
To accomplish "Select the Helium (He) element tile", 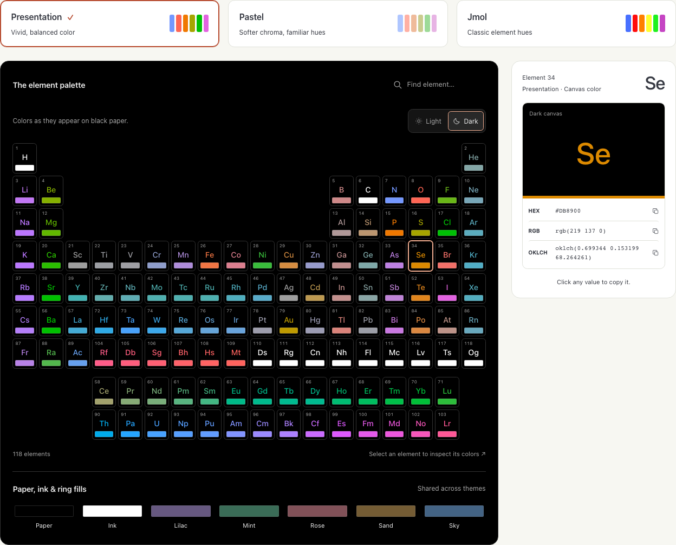I will click(473, 158).
